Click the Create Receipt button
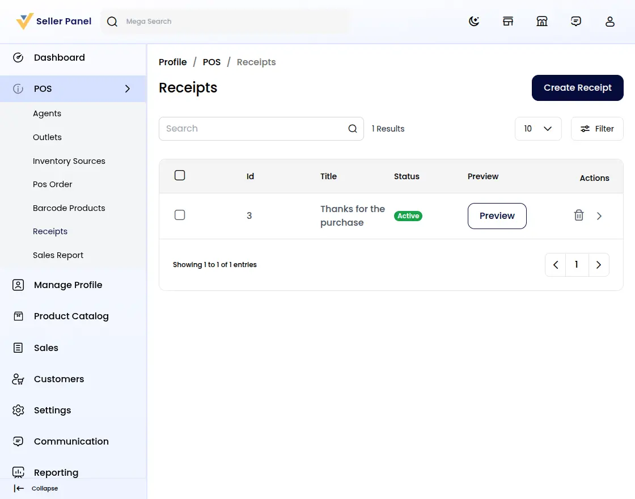635x499 pixels. [578, 88]
